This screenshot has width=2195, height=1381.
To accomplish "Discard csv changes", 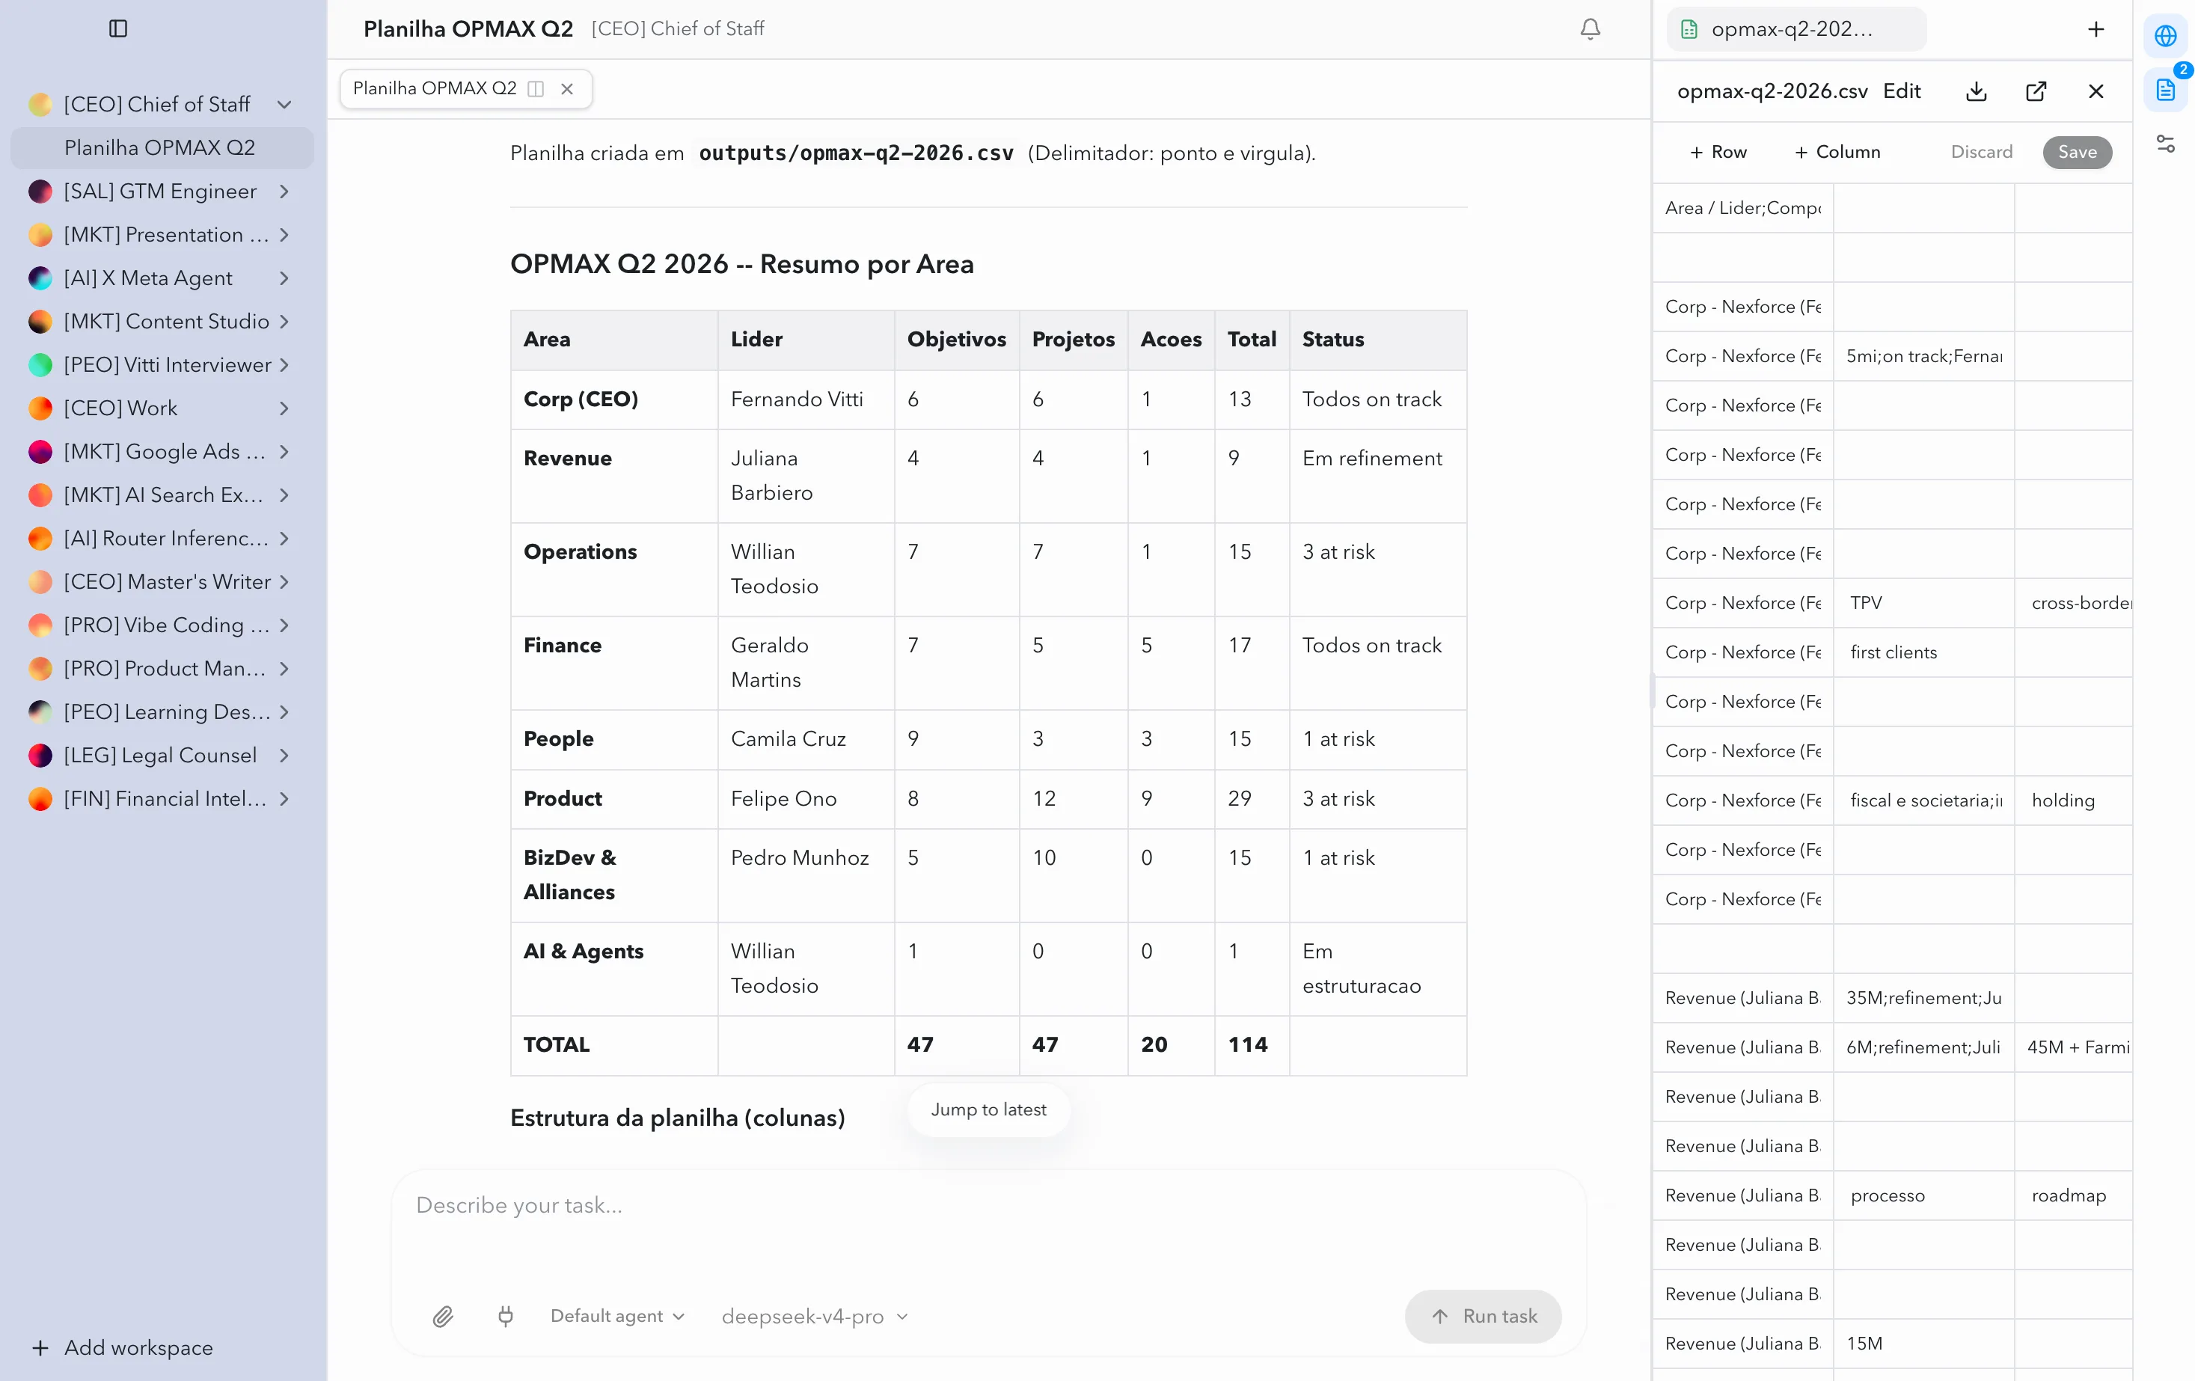I will pos(1981,152).
